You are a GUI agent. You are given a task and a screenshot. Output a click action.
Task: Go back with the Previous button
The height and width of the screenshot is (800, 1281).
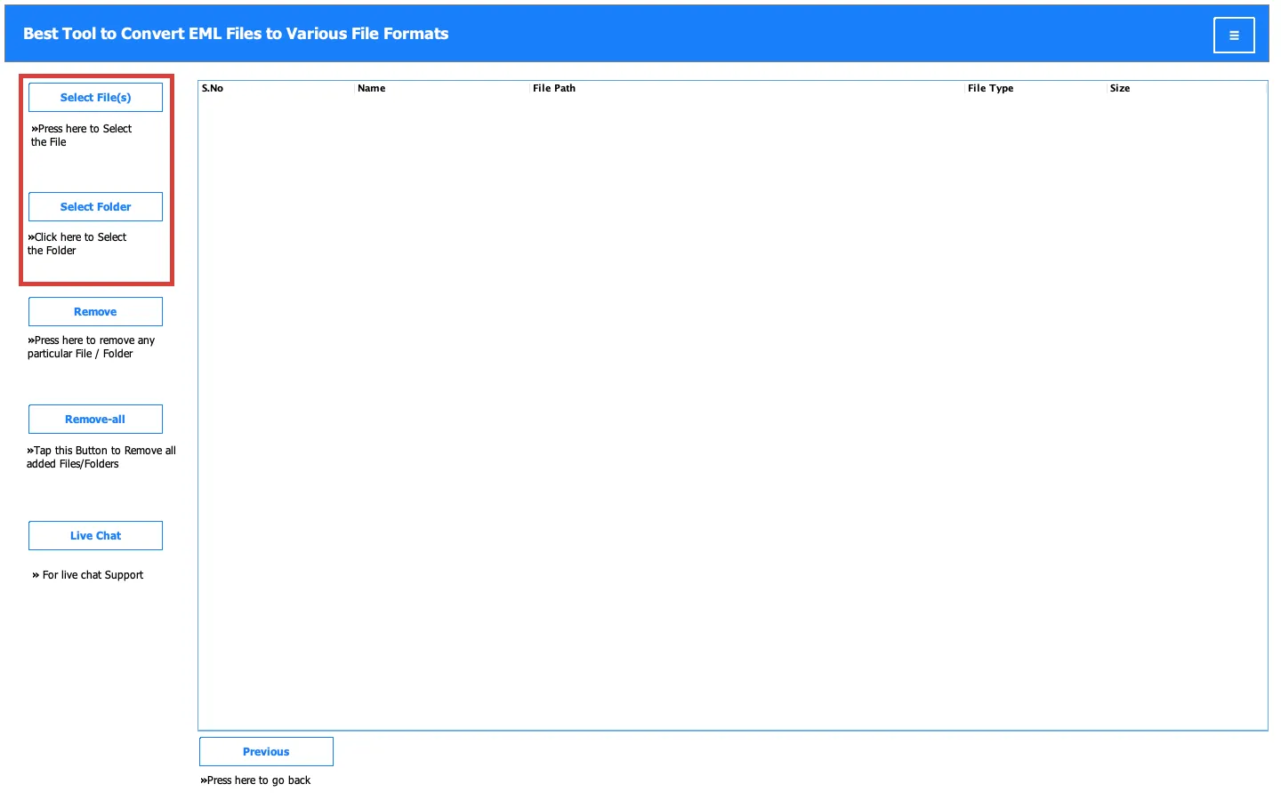pyautogui.click(x=266, y=751)
